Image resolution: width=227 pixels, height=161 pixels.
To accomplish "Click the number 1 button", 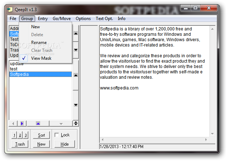I will pyautogui.click(x=14, y=135).
